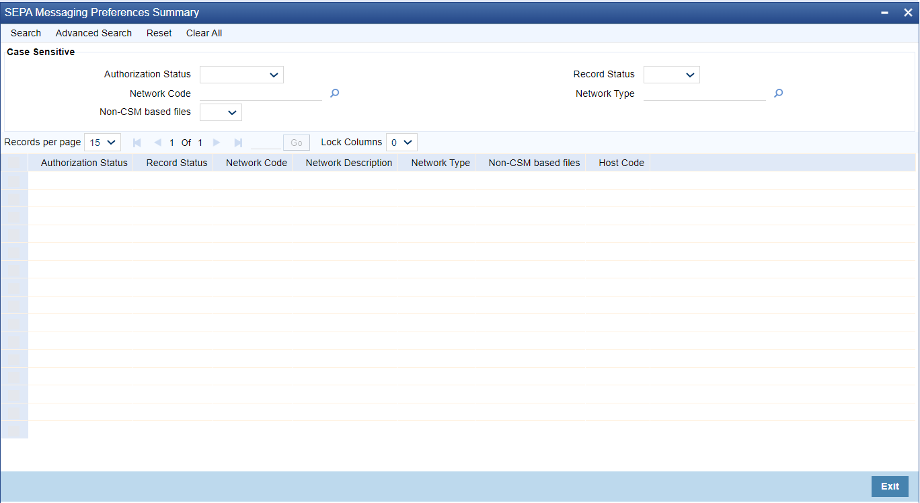This screenshot has width=920, height=503.
Task: Toggle select-all checkbox in table header
Action: pos(14,163)
